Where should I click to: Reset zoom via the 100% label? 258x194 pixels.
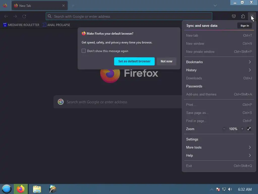(233, 129)
